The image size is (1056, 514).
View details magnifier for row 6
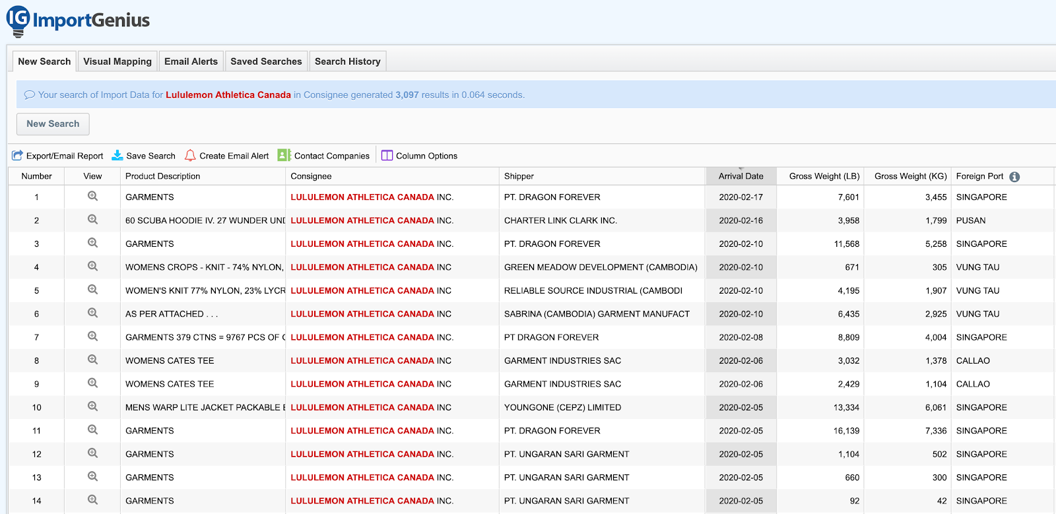pyautogui.click(x=93, y=313)
